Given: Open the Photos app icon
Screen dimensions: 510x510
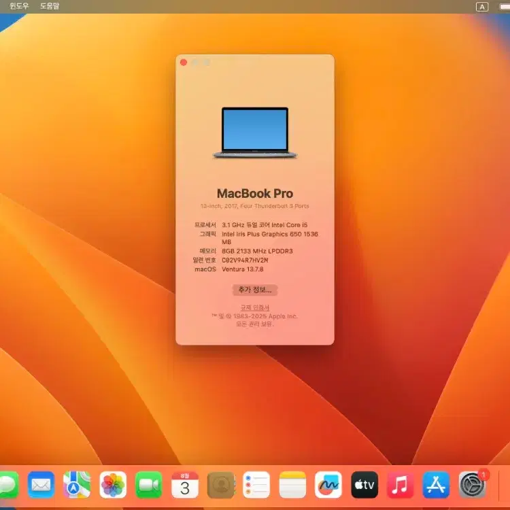Looking at the screenshot, I should pos(113,485).
